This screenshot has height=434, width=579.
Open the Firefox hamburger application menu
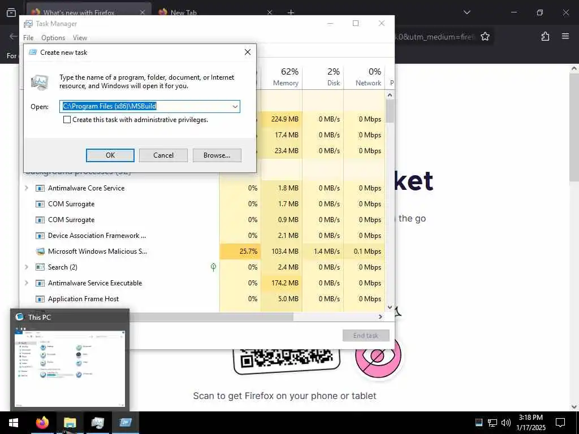click(565, 36)
